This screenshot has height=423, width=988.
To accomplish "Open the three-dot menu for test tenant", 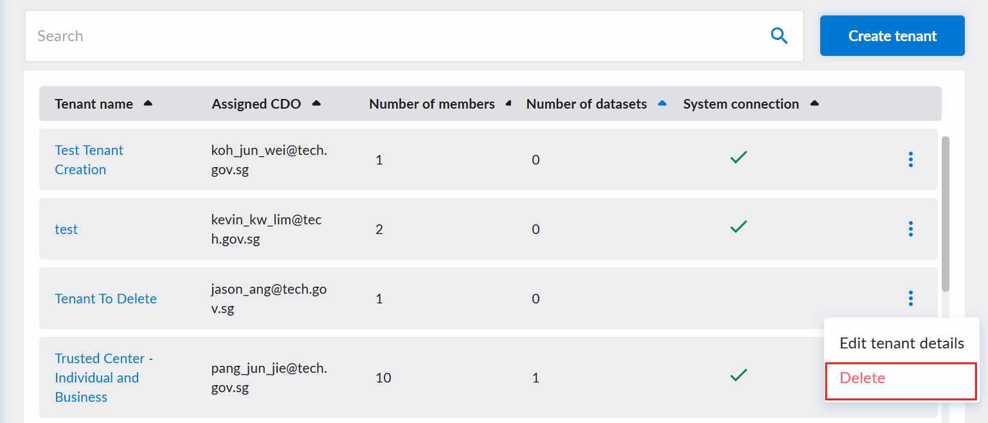I will point(910,229).
